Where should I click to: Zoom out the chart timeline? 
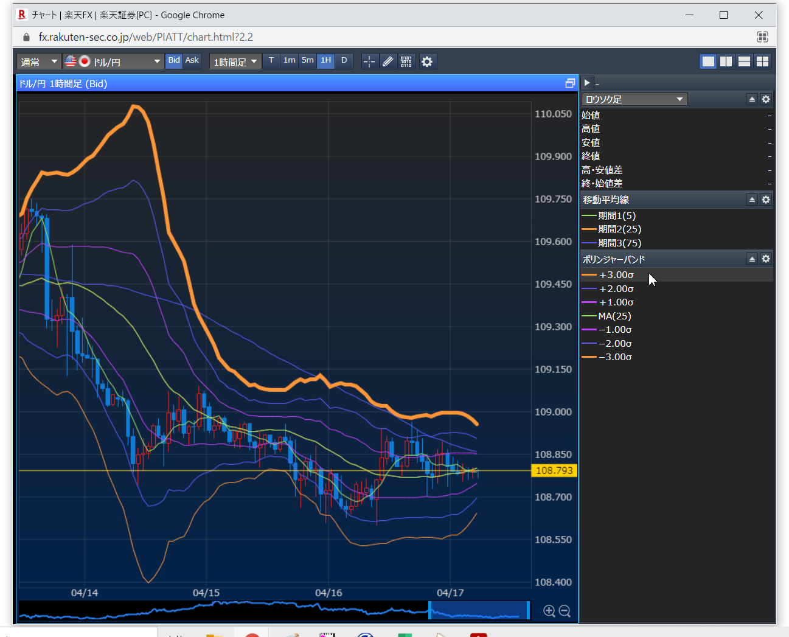pyautogui.click(x=565, y=611)
